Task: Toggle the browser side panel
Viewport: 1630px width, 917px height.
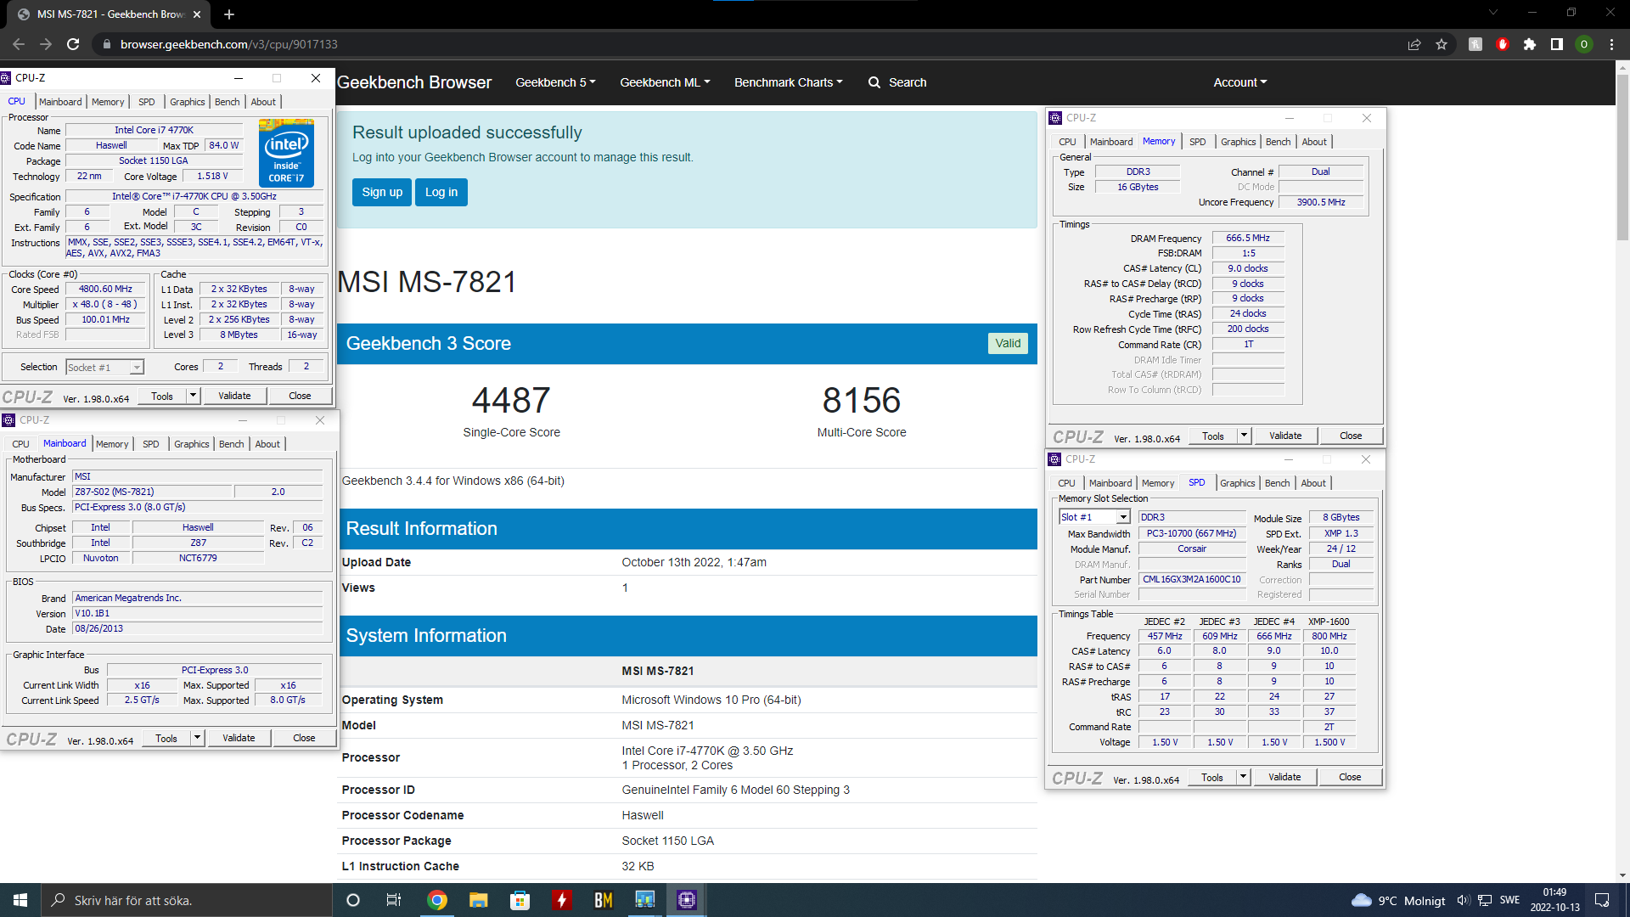Action: coord(1557,44)
